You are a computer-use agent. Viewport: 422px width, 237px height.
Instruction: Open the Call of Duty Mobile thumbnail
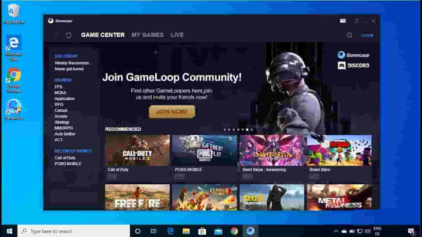click(x=137, y=150)
